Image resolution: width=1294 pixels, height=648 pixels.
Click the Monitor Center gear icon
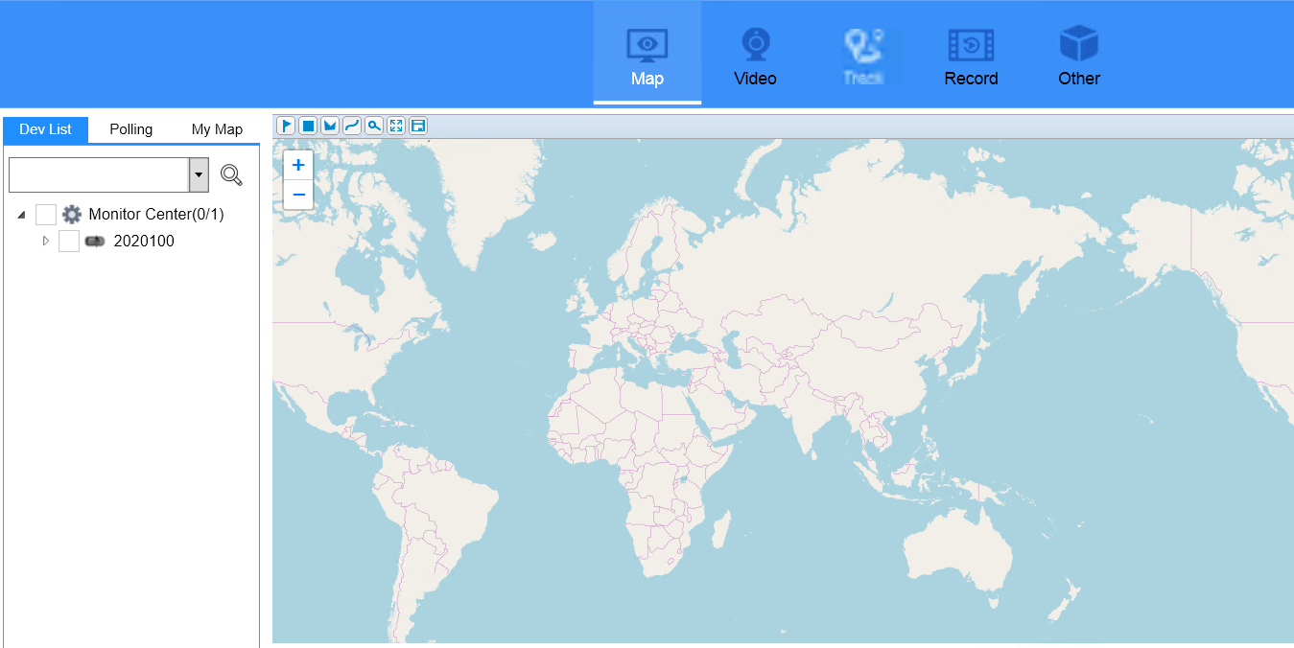(x=72, y=214)
